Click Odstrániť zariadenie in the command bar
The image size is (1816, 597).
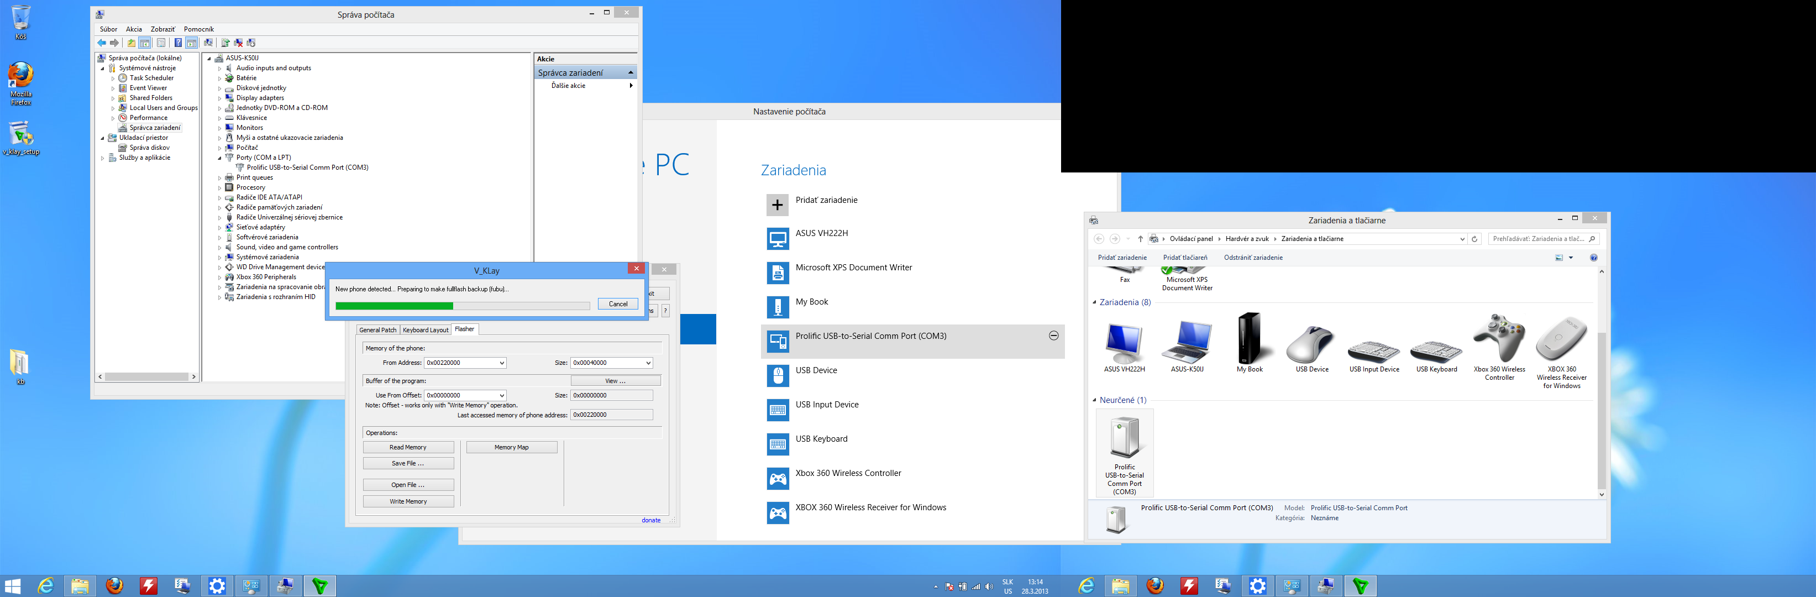tap(1253, 258)
